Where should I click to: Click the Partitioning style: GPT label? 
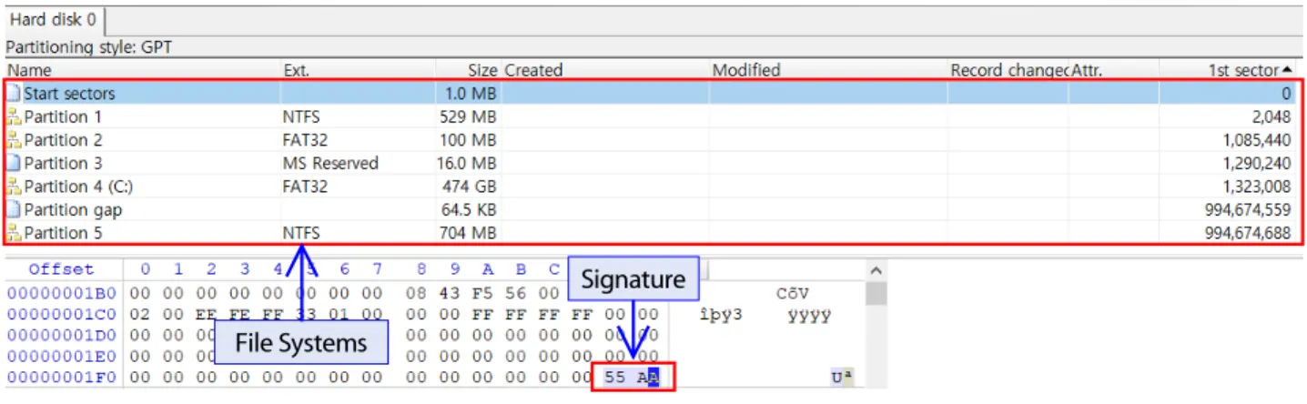tap(88, 47)
